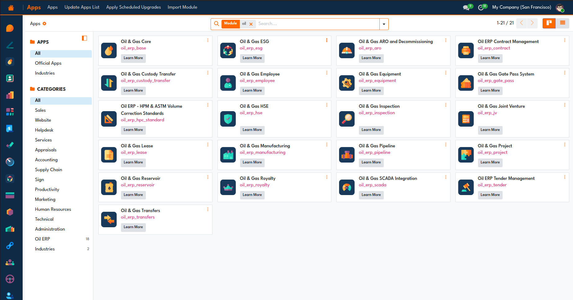
Task: Click the Oil & Gas Equipment icon
Action: tap(347, 83)
